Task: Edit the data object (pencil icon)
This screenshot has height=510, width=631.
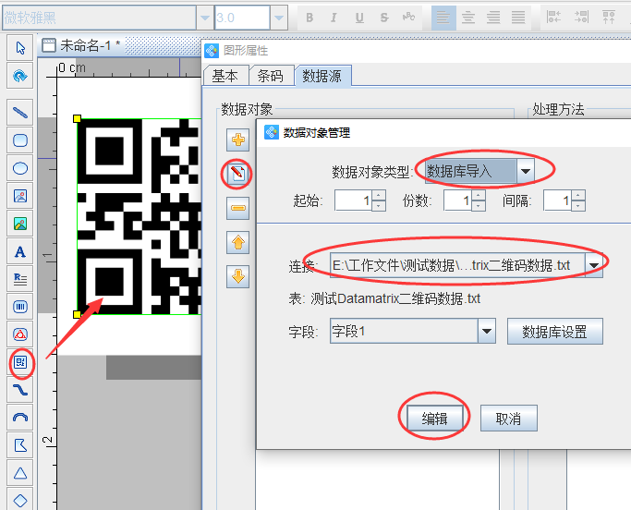Action: tap(237, 174)
